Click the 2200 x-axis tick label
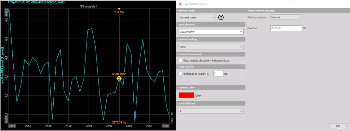The width and height of the screenshot is (350, 131). [89, 126]
